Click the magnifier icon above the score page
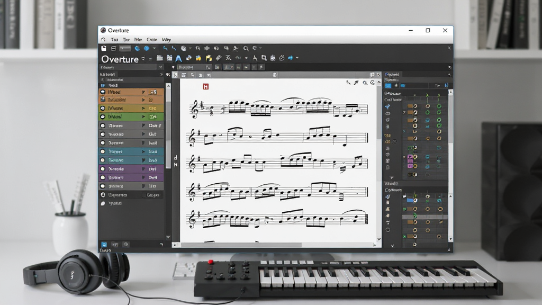 (365, 83)
